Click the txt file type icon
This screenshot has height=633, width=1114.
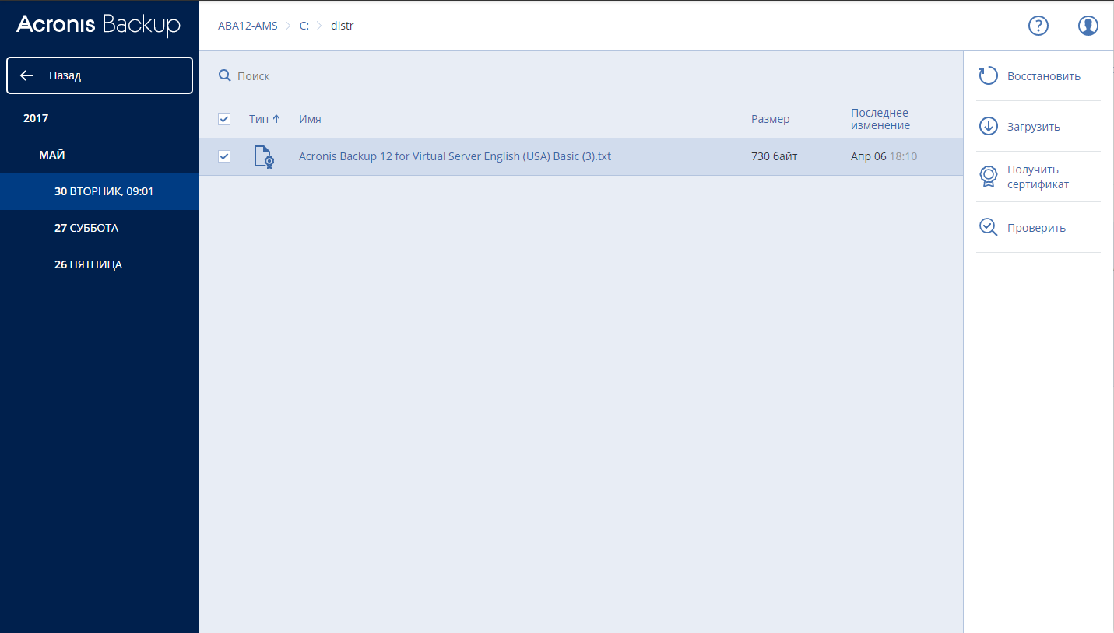pos(265,156)
